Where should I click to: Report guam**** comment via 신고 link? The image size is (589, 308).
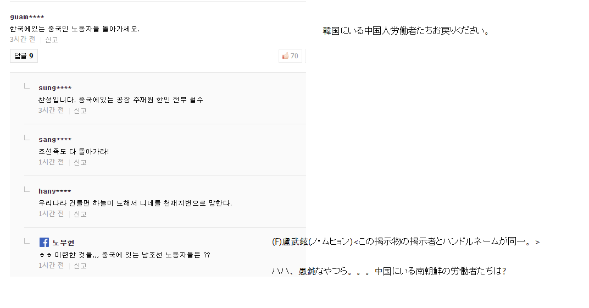pos(52,40)
